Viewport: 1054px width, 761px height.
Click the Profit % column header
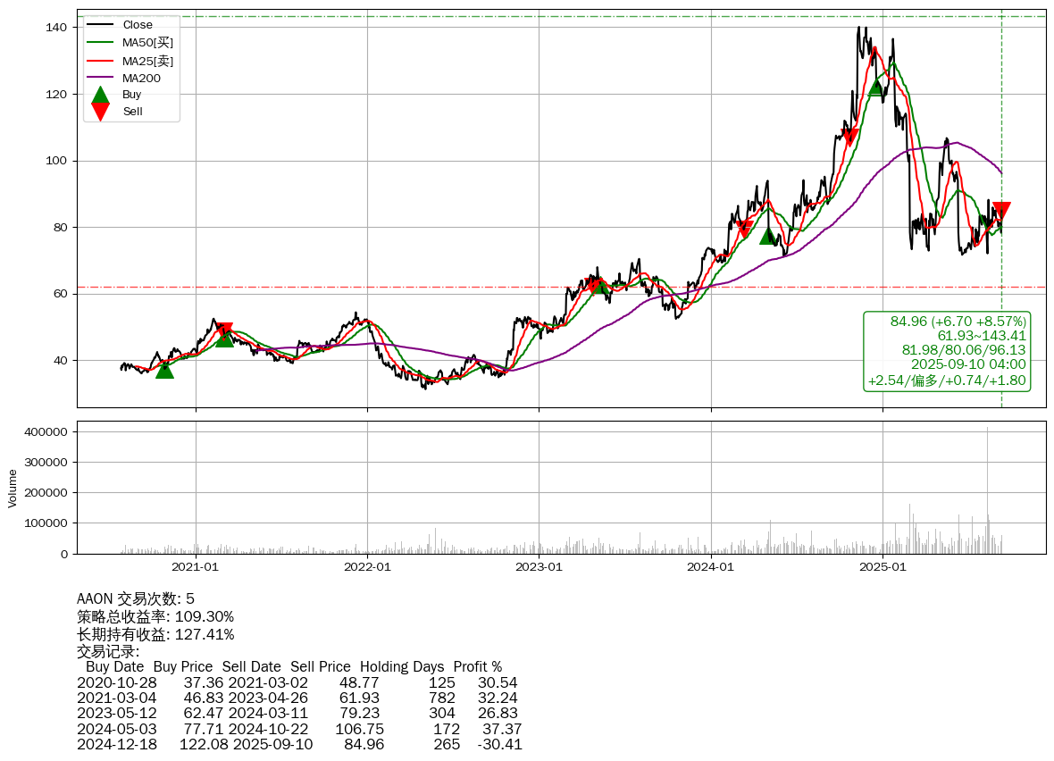pos(477,667)
